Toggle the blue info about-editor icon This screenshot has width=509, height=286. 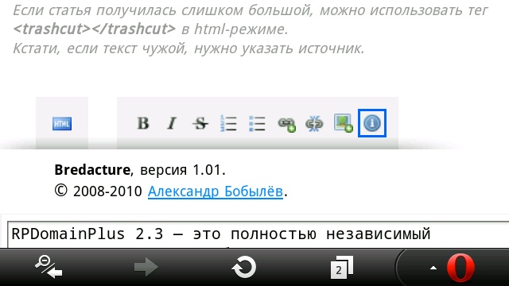[x=372, y=123]
